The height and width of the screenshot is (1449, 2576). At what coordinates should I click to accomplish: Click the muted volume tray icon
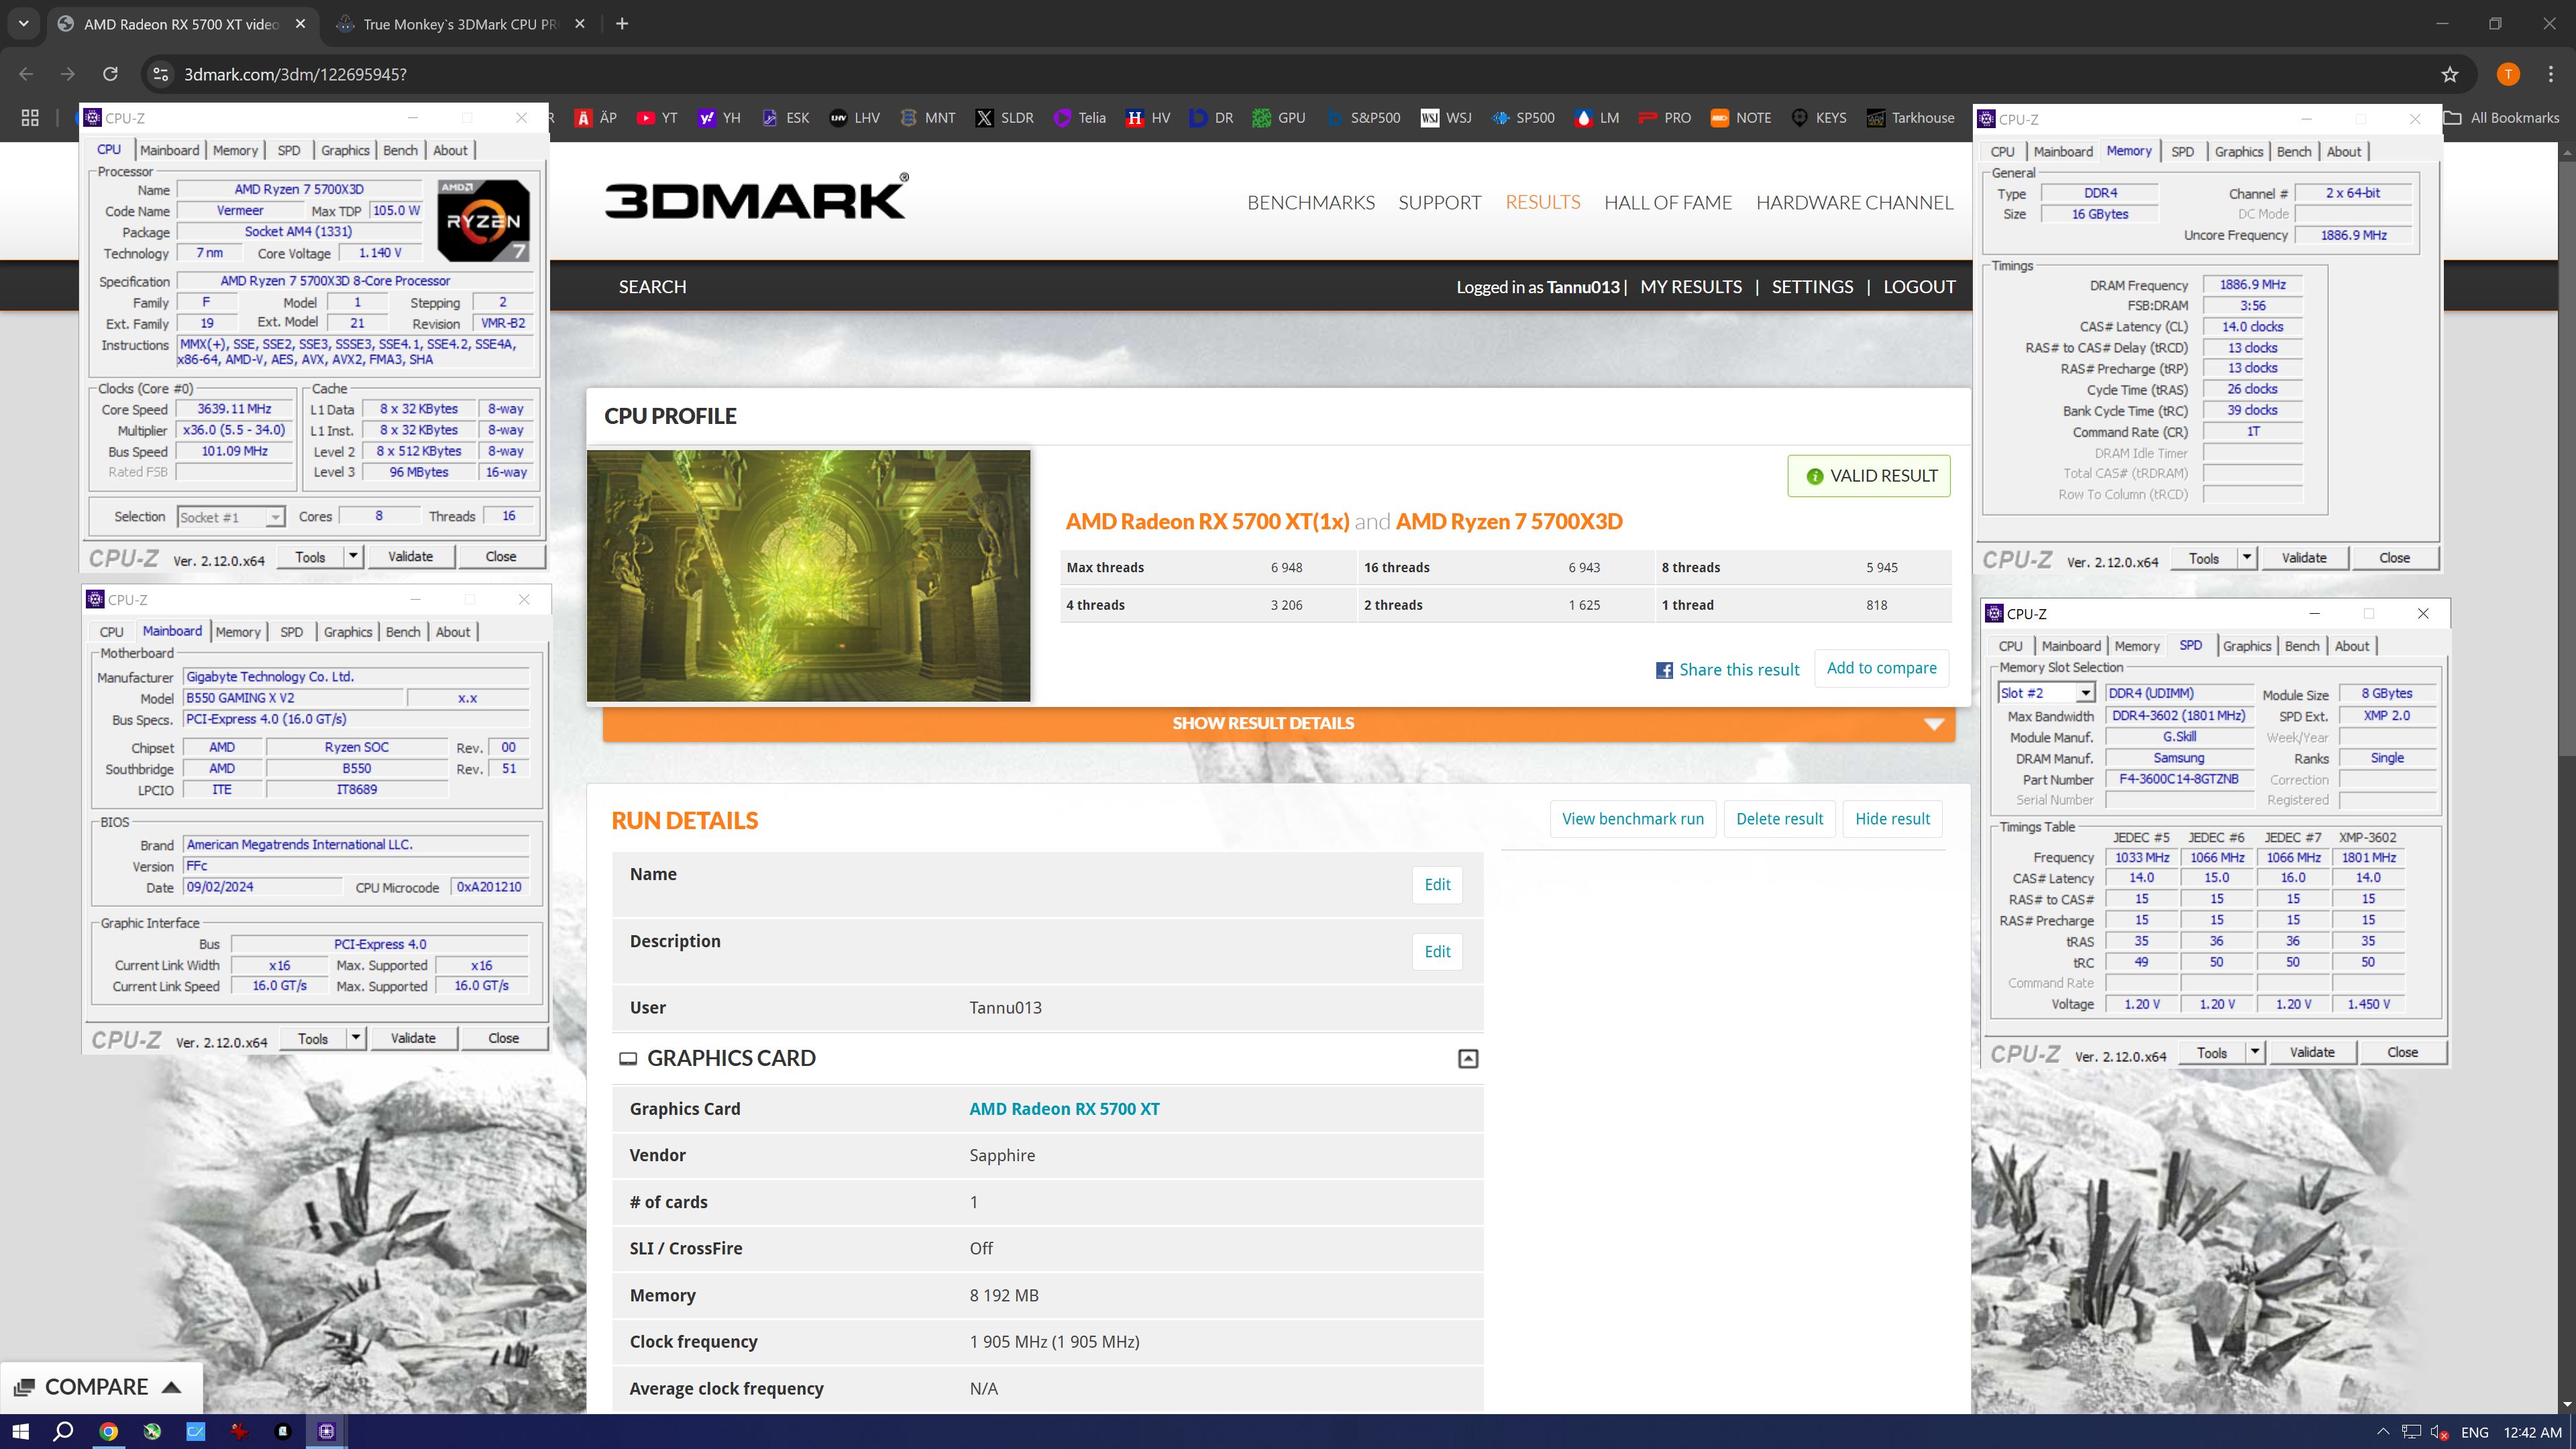pyautogui.click(x=2440, y=1433)
